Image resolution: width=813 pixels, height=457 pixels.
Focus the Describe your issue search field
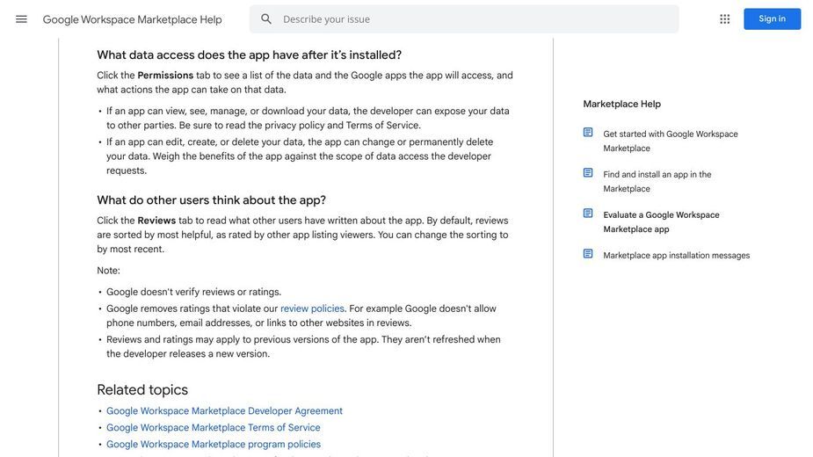tap(464, 19)
